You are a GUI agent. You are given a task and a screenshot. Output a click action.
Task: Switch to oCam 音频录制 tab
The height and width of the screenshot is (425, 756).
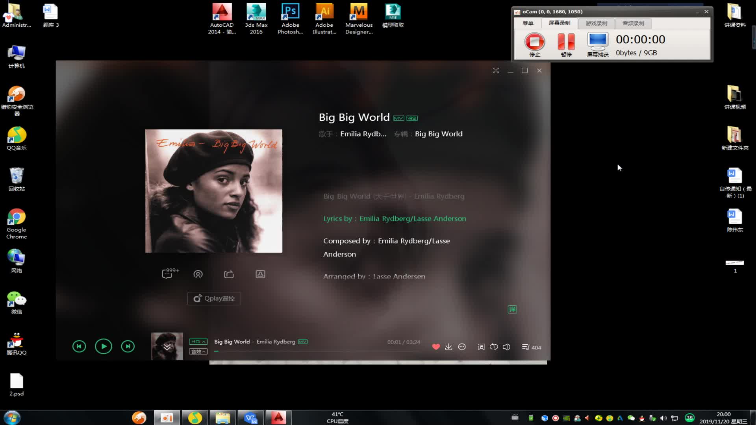point(633,23)
